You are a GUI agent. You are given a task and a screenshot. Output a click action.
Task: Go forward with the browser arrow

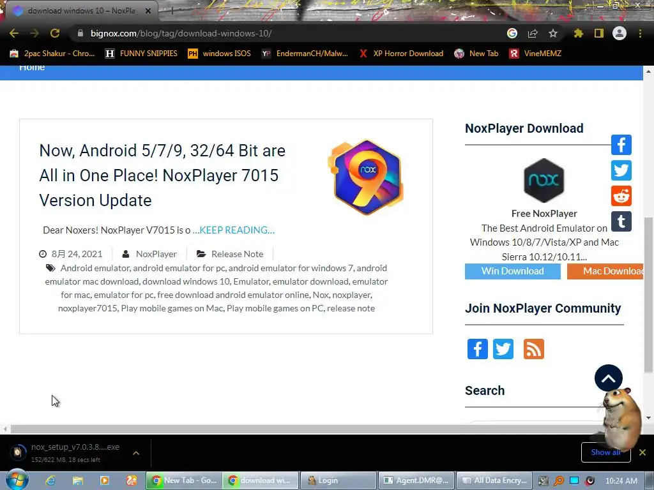tap(34, 33)
